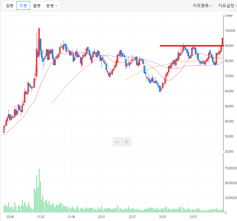Click the 30,000 price axis label
Screen dimensions: 237x221
(x=229, y=136)
